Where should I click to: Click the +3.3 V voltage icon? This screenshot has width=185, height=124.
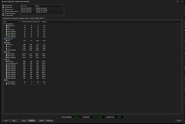(6, 46)
